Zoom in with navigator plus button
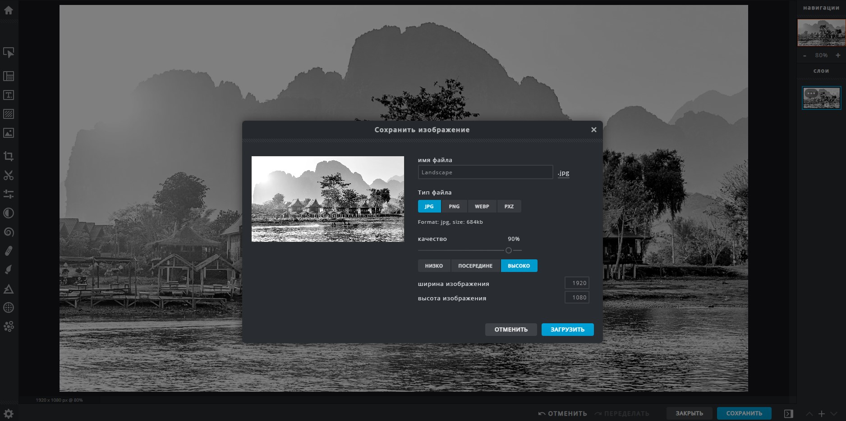Image resolution: width=846 pixels, height=421 pixels. point(838,55)
